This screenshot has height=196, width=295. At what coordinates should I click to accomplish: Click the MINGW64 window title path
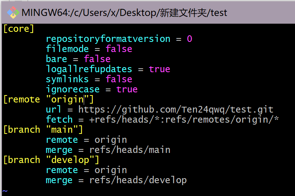[x=124, y=13]
